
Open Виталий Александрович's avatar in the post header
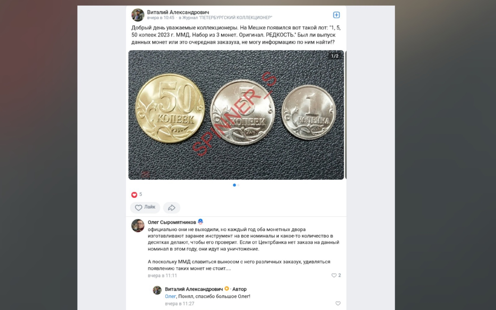[x=138, y=15]
